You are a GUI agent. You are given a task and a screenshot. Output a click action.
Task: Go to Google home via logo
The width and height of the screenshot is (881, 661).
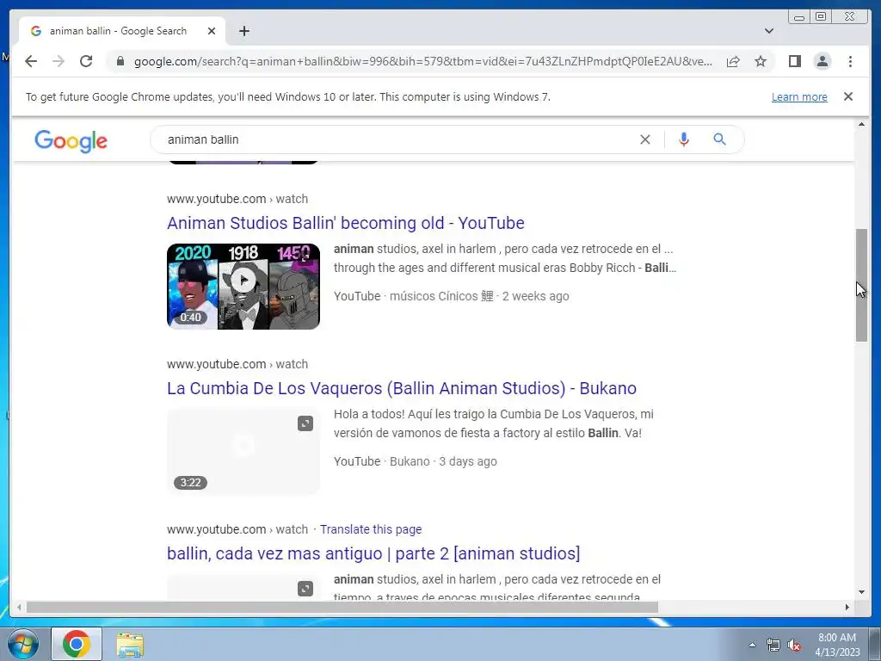pos(71,140)
